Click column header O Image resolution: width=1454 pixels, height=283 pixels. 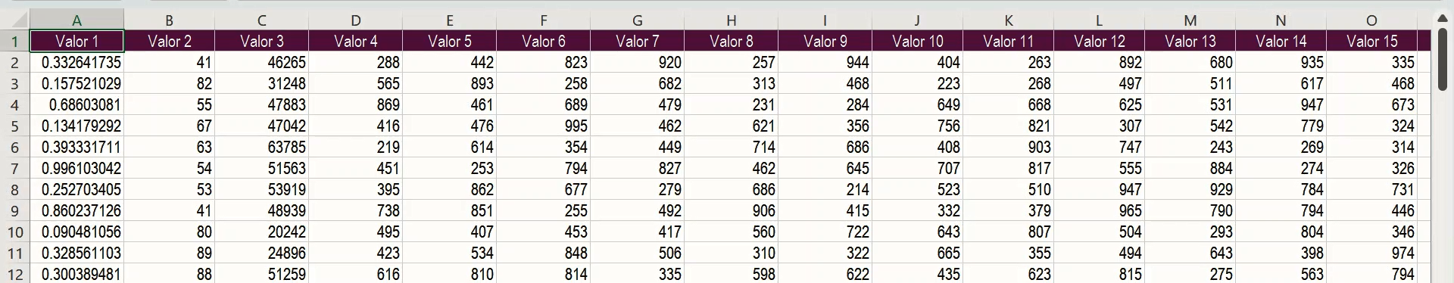[x=1371, y=20]
